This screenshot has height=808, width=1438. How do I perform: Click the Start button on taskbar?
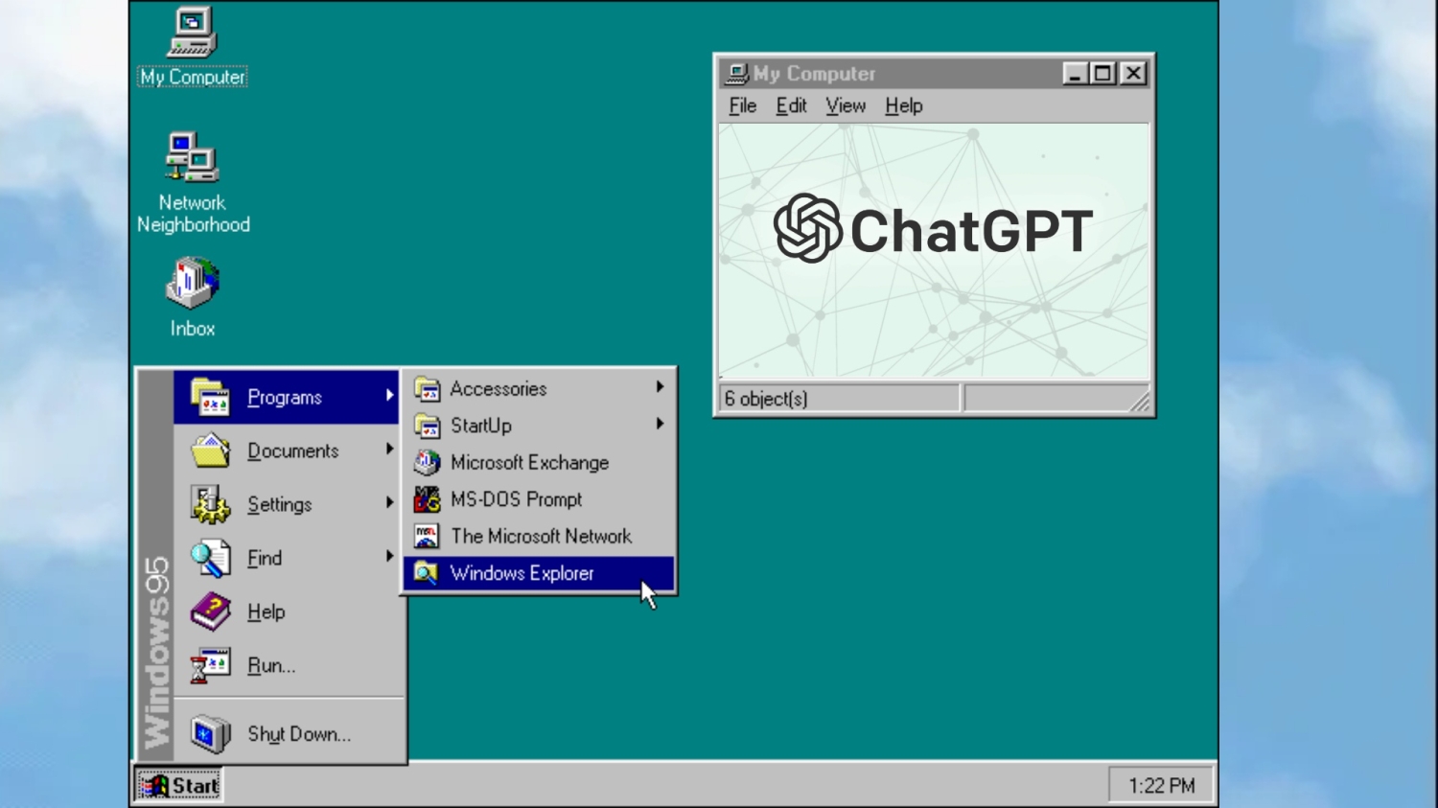[179, 786]
